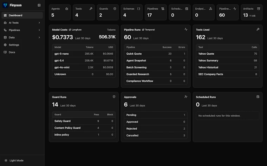267x166 pixels.
Task: Select the Safety Guard row
Action: point(84,121)
